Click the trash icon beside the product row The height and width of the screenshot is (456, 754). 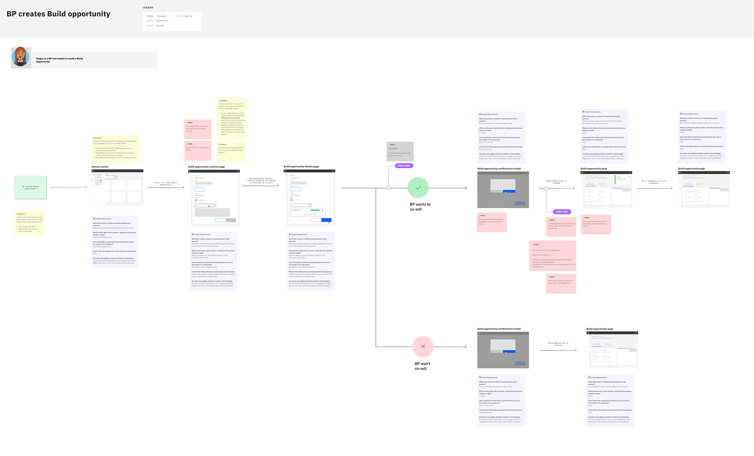click(x=322, y=210)
